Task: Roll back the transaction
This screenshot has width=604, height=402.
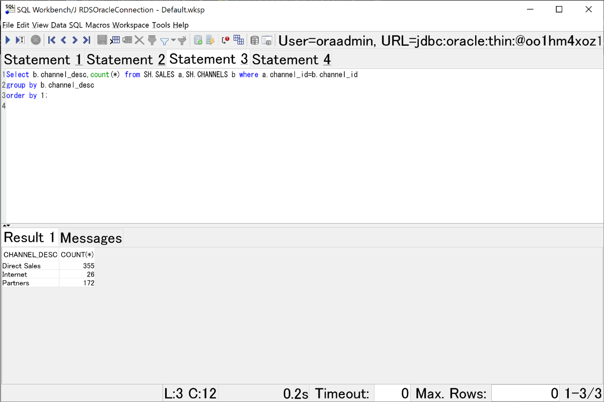Action: tap(210, 40)
